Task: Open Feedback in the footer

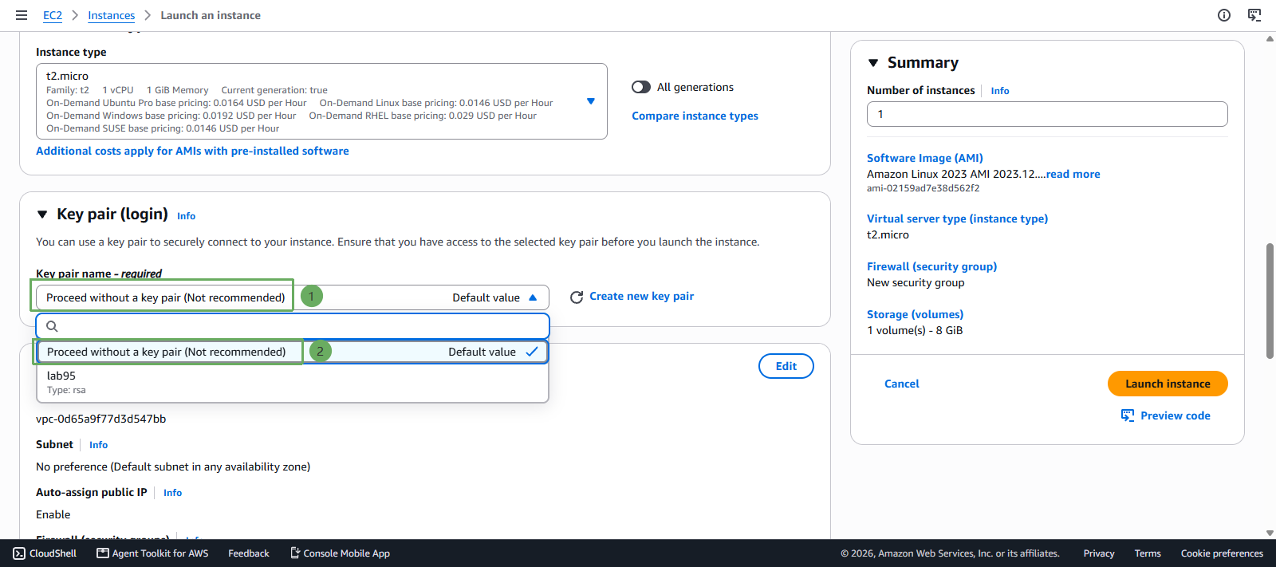Action: (249, 553)
